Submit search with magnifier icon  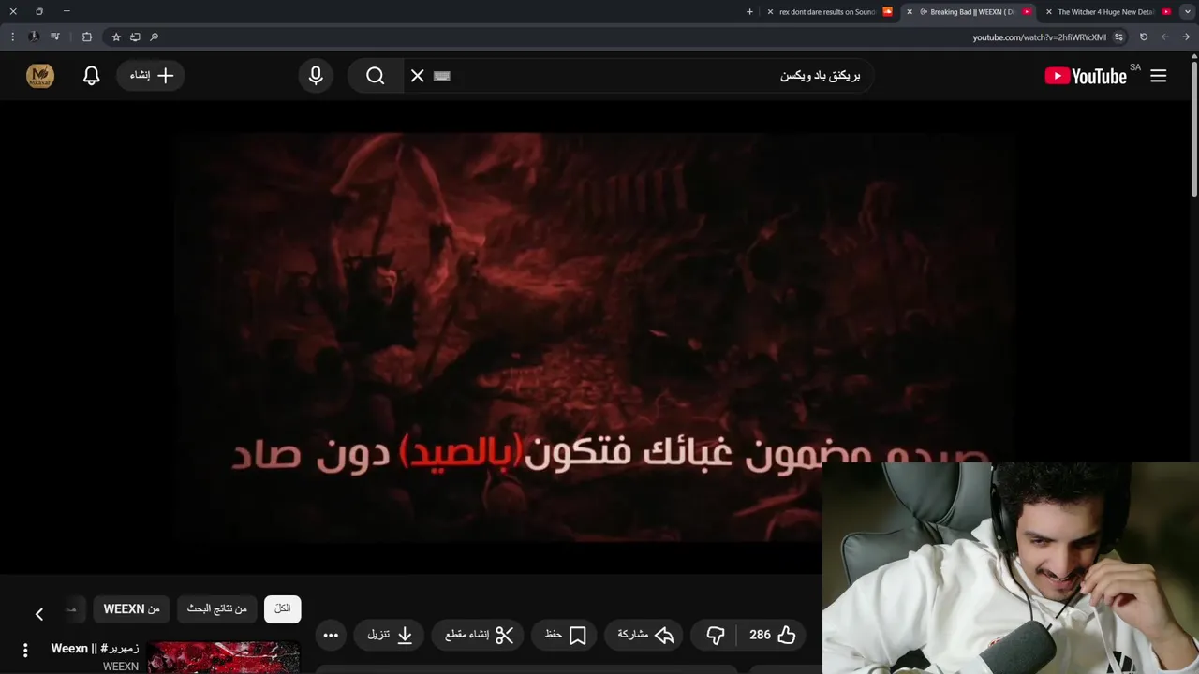click(x=376, y=76)
